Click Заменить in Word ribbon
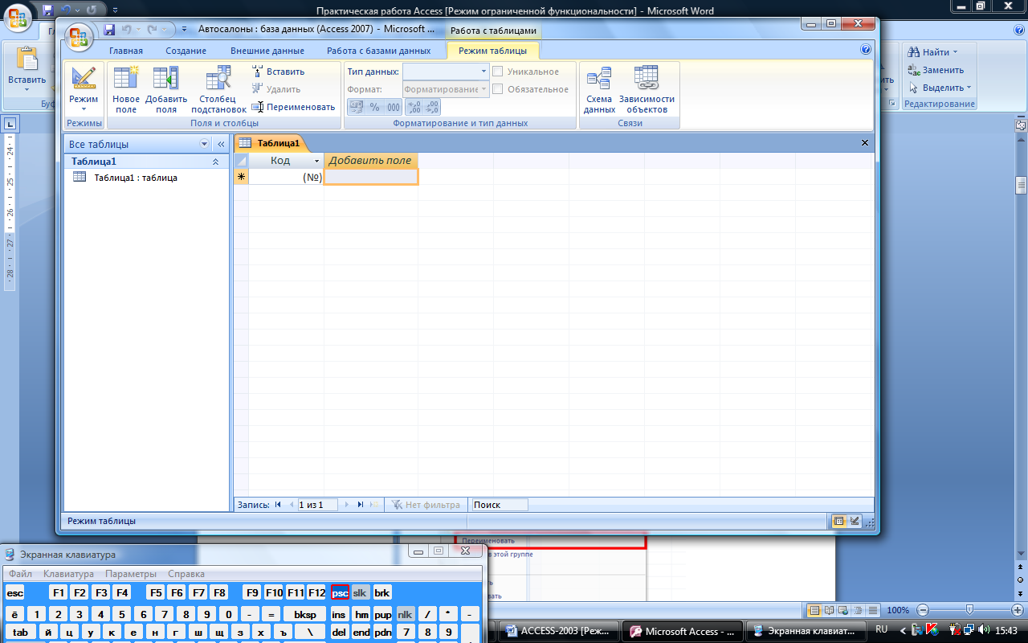 click(936, 70)
